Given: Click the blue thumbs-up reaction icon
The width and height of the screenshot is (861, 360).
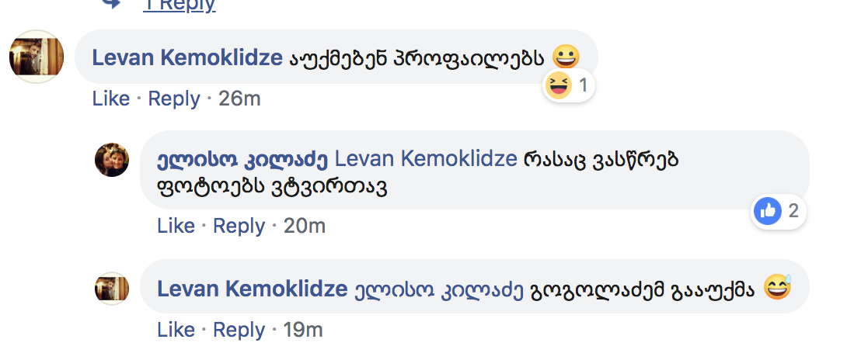Looking at the screenshot, I should [x=767, y=211].
